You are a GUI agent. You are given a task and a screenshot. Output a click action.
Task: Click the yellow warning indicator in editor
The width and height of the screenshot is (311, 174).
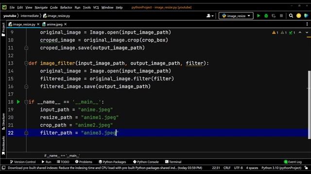[x=275, y=32]
